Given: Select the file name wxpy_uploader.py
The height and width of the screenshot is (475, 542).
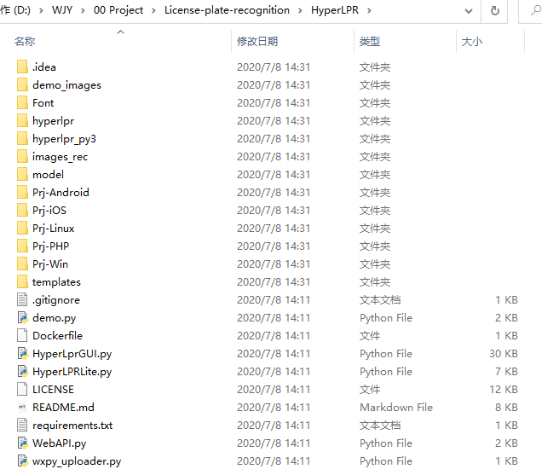Looking at the screenshot, I should click(x=77, y=461).
